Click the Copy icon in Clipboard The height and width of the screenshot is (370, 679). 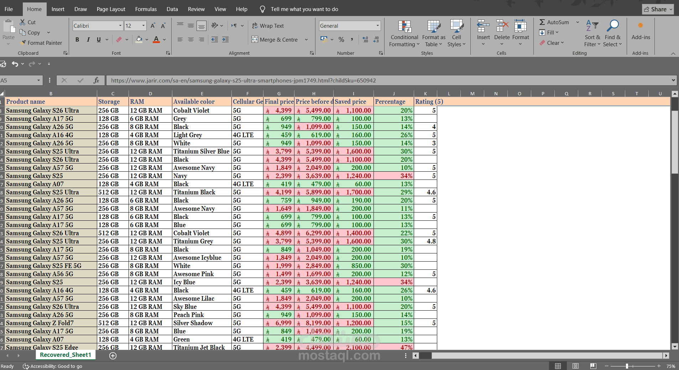pos(22,32)
